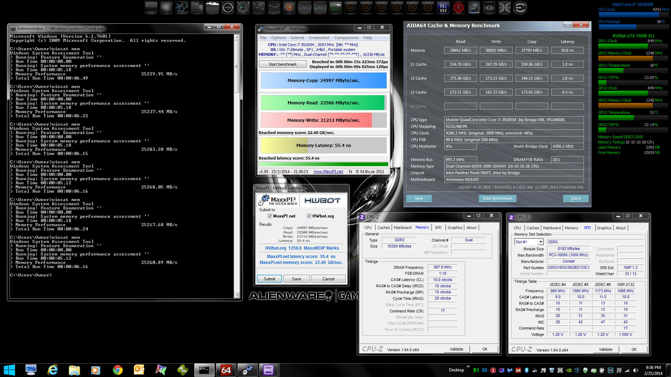The image size is (671, 377).
Task: Open MaxxMEM Screenshot menu
Action: [319, 38]
